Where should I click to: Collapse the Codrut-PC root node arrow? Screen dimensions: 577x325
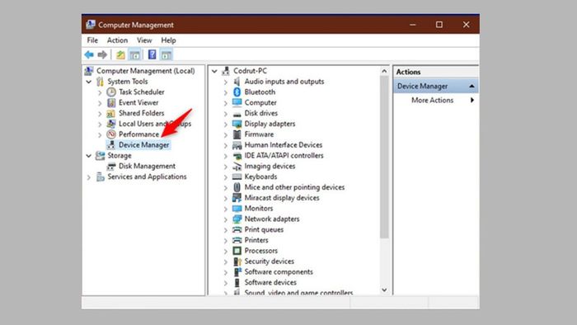(x=214, y=71)
